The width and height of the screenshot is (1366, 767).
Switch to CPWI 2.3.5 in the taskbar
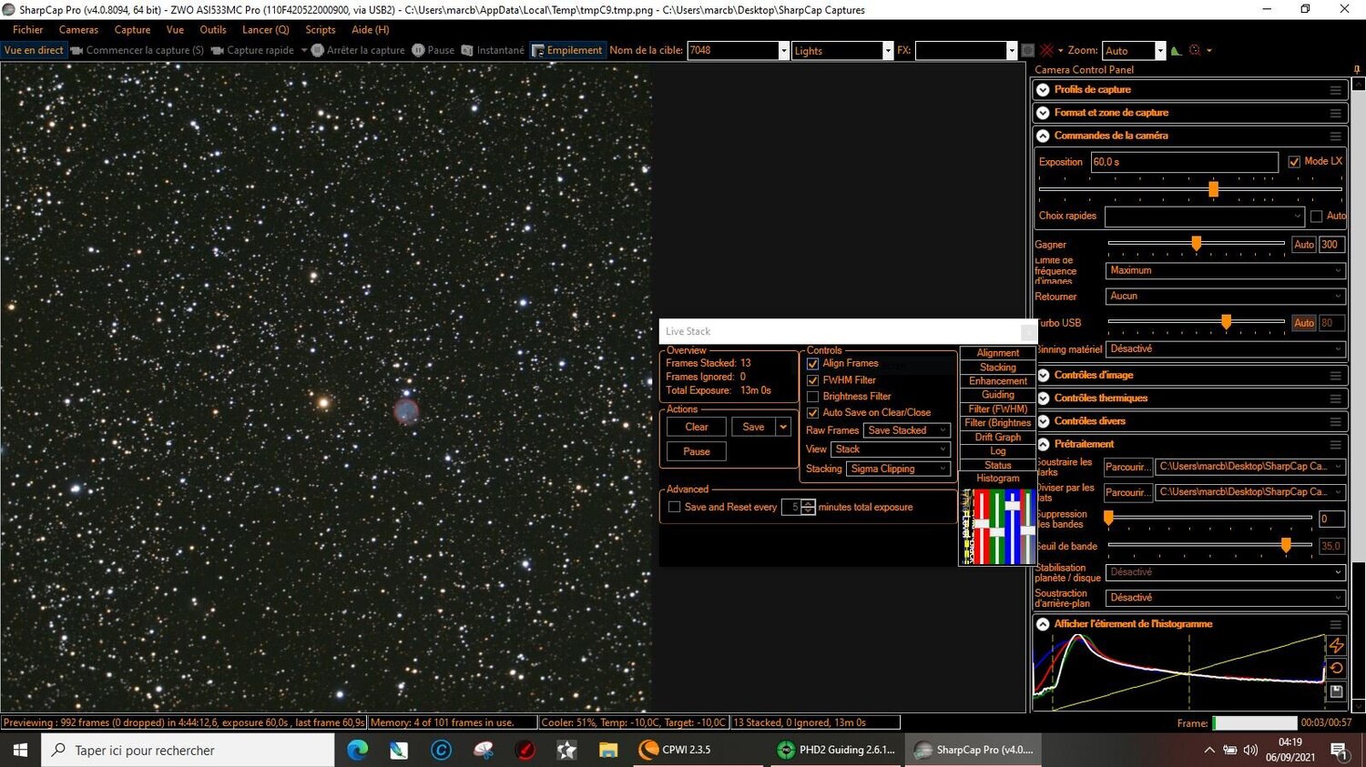pos(699,750)
